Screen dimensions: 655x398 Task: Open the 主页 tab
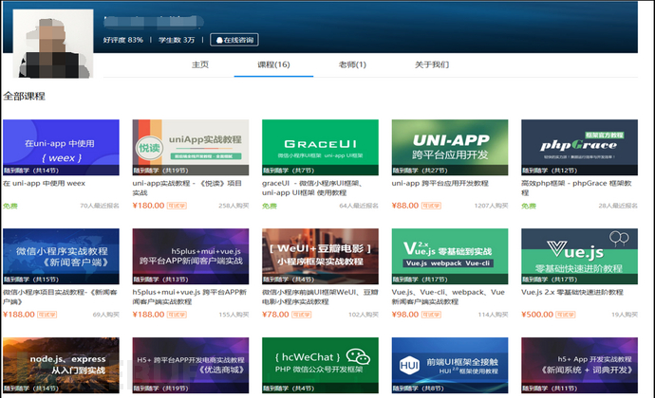(200, 64)
